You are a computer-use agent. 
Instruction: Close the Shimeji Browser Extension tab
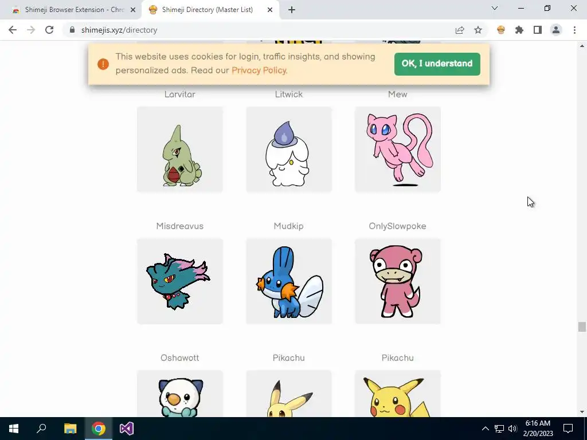133,10
